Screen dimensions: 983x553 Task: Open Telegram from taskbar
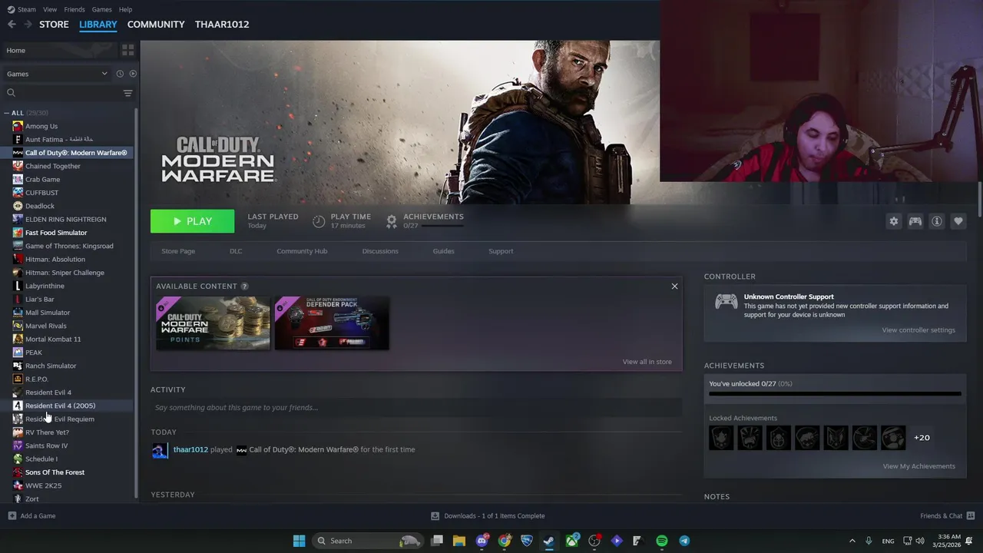tap(684, 541)
